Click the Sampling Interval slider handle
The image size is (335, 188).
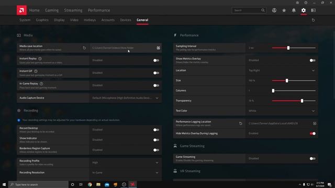[288, 48]
